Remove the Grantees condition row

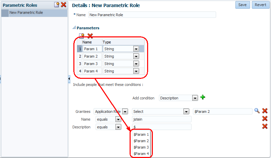point(265,110)
